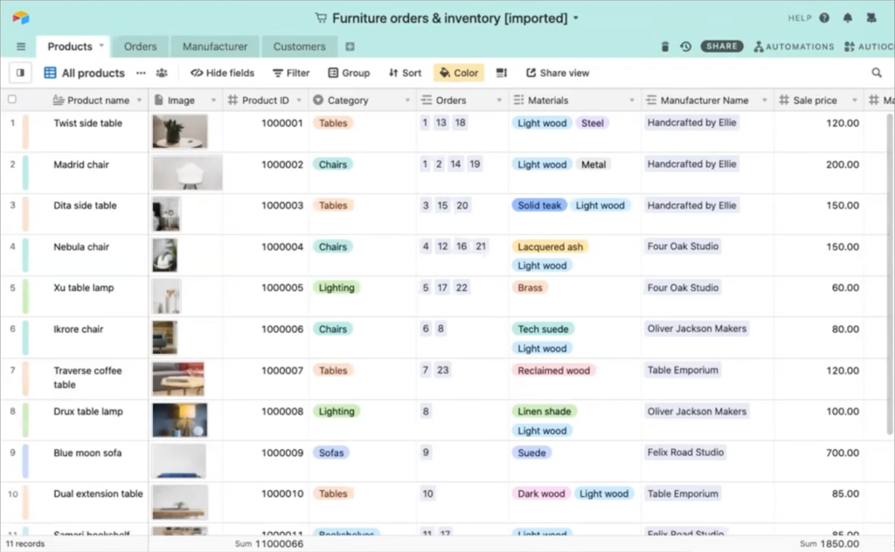Click the Solid teak material tag on Dita side table

click(538, 205)
